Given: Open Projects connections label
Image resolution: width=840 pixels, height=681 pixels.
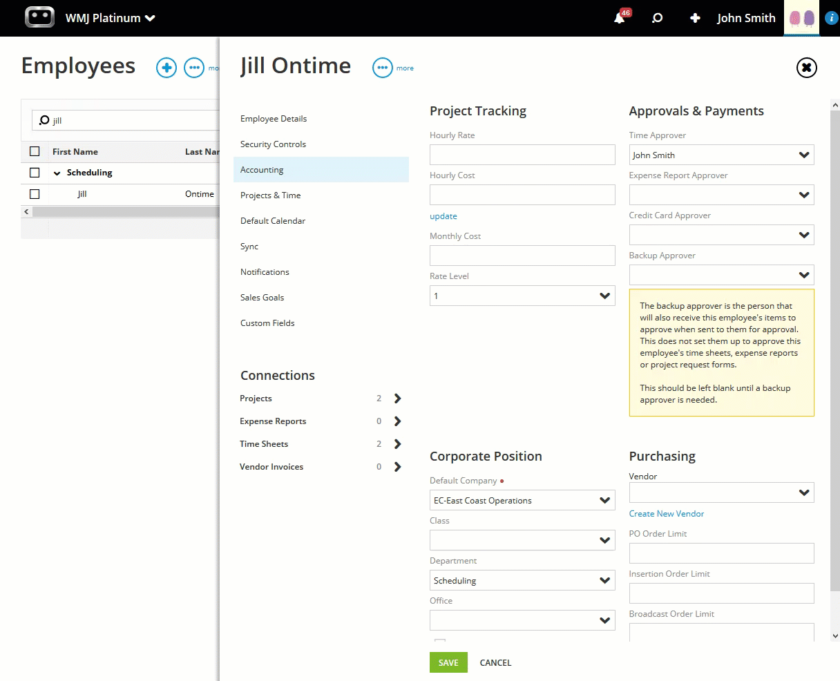Looking at the screenshot, I should tap(256, 399).
